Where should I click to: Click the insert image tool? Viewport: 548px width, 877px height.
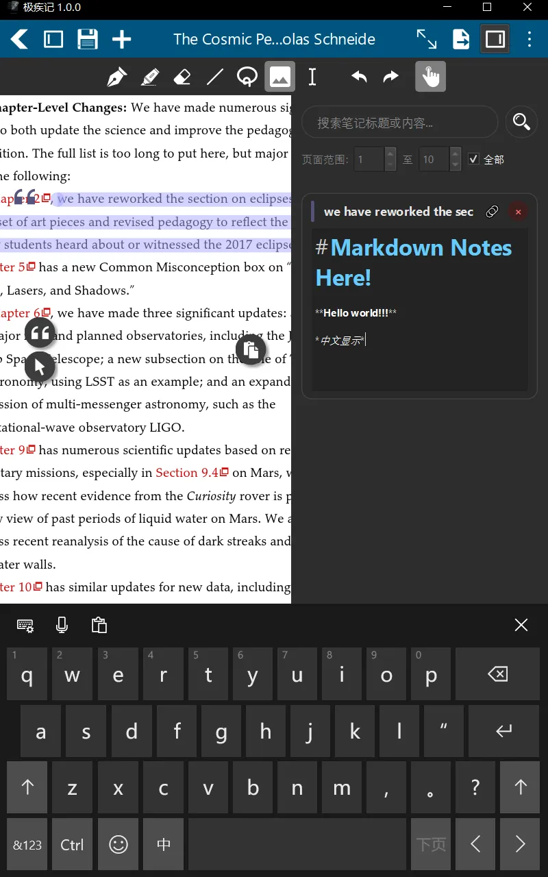(x=279, y=77)
